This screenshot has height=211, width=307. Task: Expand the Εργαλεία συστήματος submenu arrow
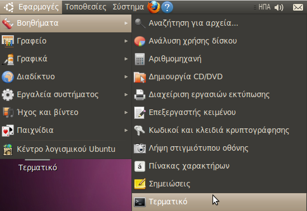126,95
